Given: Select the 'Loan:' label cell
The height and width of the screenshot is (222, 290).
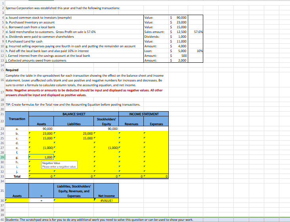Looking at the screenshot, I should pos(156,51).
